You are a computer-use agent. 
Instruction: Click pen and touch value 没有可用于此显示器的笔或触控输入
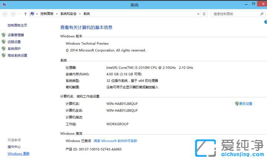pyautogui.click(x=132, y=87)
